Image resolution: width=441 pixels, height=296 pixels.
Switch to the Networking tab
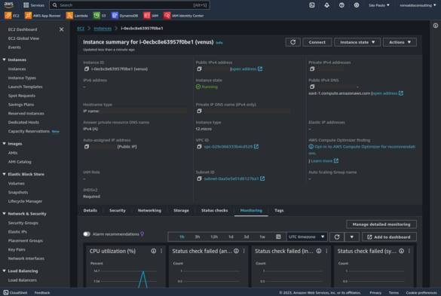[149, 210]
